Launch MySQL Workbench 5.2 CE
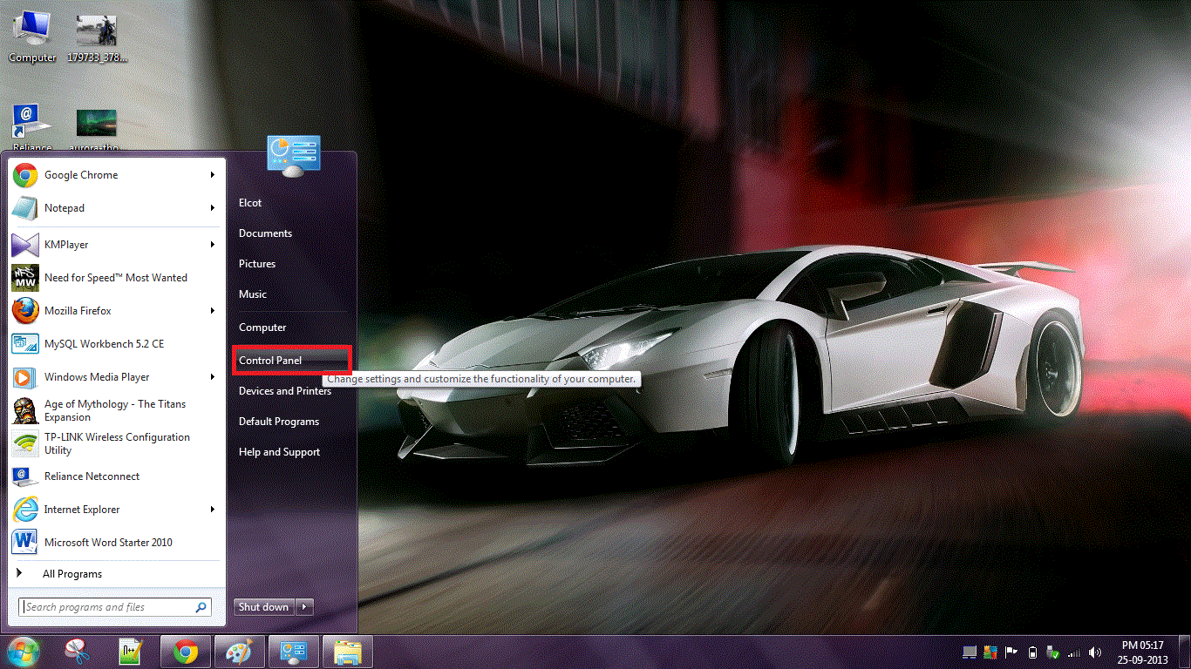 (x=117, y=344)
